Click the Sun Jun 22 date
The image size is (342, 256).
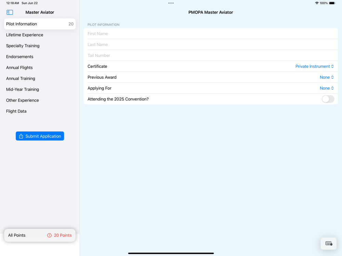click(x=30, y=3)
